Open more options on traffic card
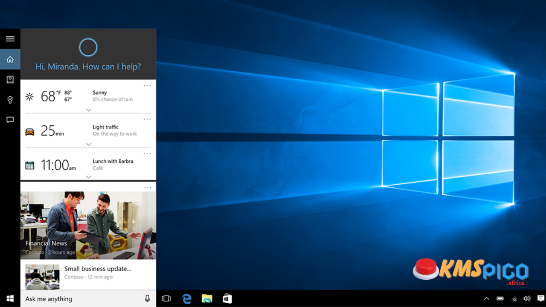 [147, 119]
